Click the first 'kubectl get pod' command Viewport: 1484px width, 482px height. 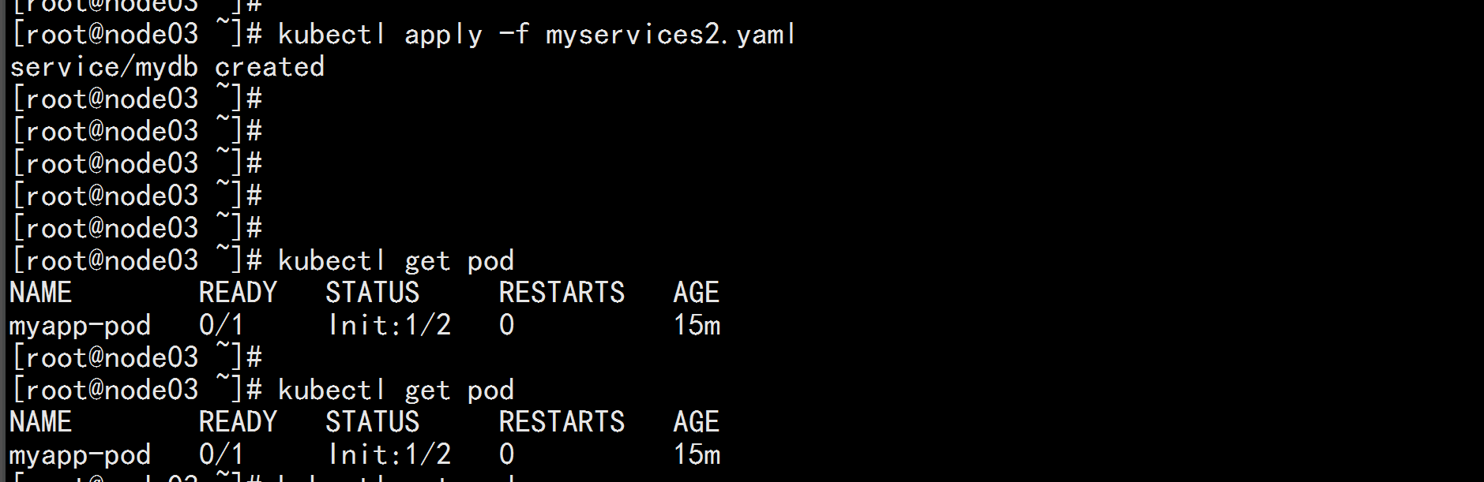click(x=396, y=261)
